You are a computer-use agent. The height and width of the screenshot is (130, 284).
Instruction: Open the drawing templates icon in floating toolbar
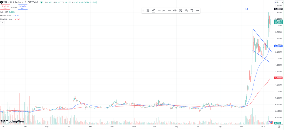coord(148,11)
